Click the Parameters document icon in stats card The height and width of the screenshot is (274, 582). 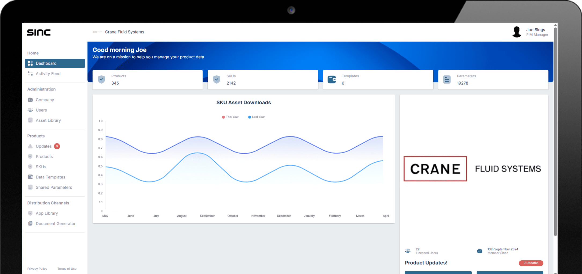447,79
